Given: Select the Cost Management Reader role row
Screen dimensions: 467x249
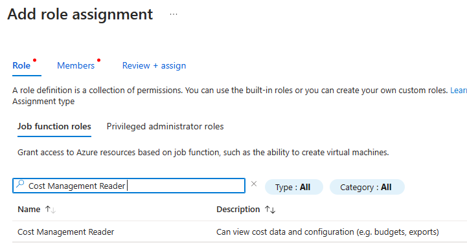Looking at the screenshot, I should tap(240, 232).
